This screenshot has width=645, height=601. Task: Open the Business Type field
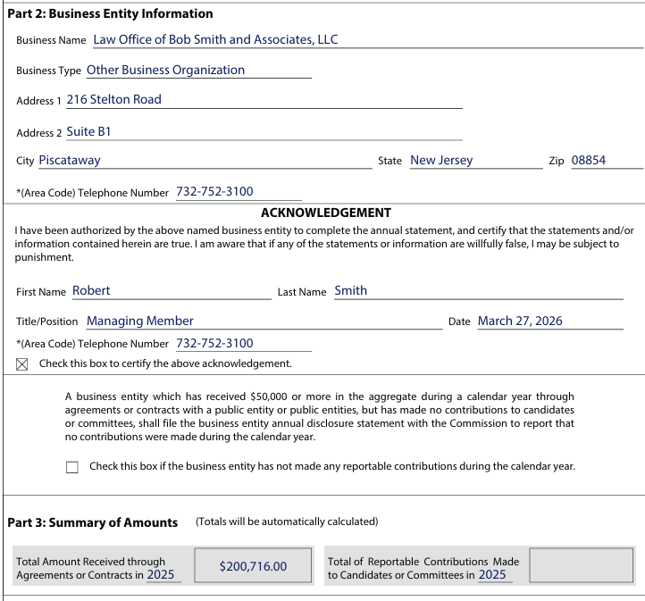198,70
